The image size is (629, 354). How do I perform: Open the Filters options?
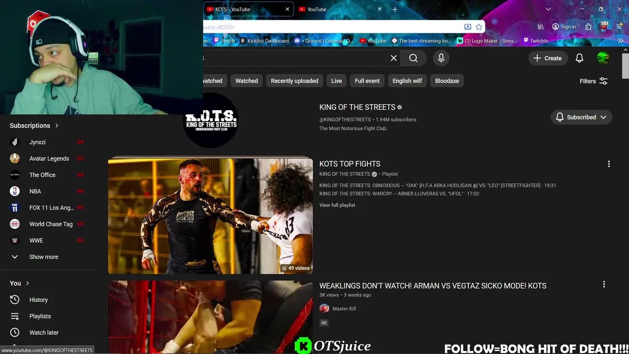[x=594, y=81]
